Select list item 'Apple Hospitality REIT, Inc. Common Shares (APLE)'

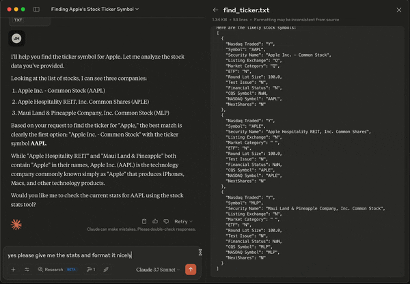point(83,102)
